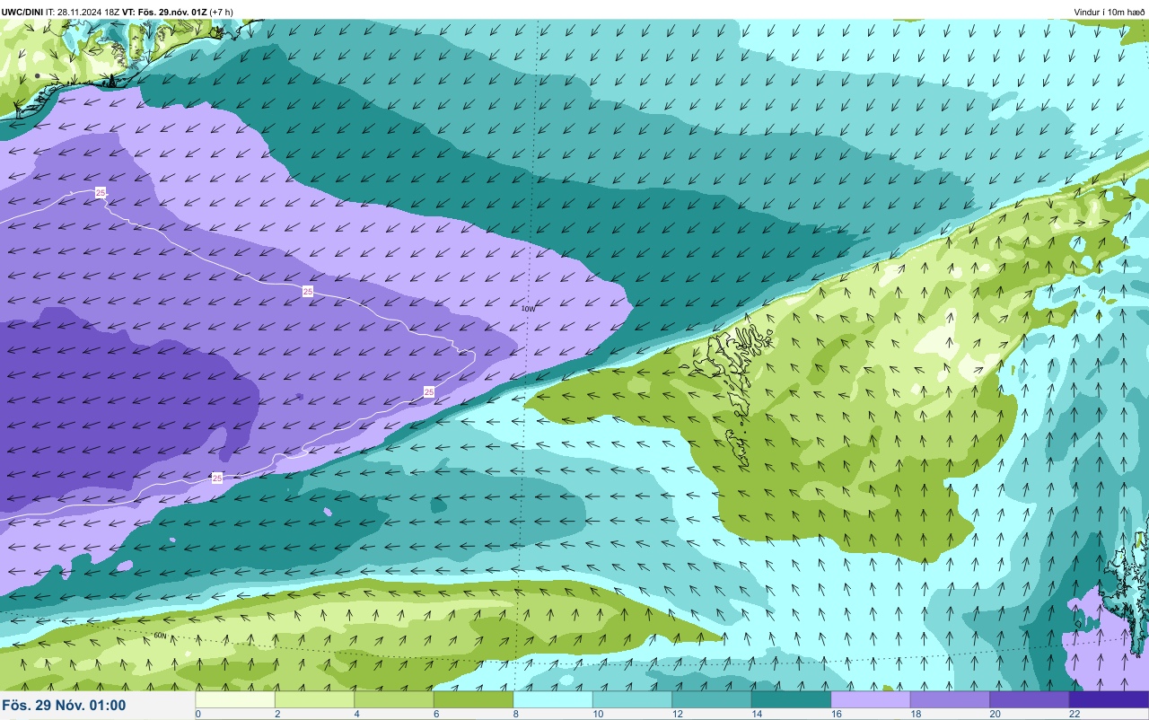The width and height of the screenshot is (1149, 720).
Task: Click the legend scale value '8'
Action: click(515, 714)
